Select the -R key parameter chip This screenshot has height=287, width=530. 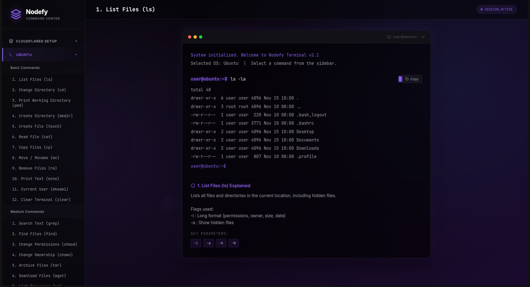(x=234, y=243)
